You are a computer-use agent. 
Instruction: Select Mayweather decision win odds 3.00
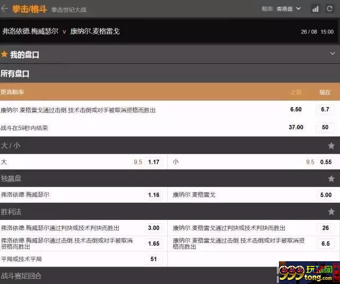click(x=154, y=228)
